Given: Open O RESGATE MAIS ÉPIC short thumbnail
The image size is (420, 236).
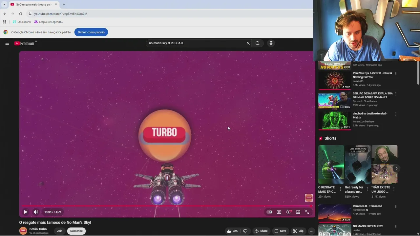Looking at the screenshot, I should click(331, 165).
